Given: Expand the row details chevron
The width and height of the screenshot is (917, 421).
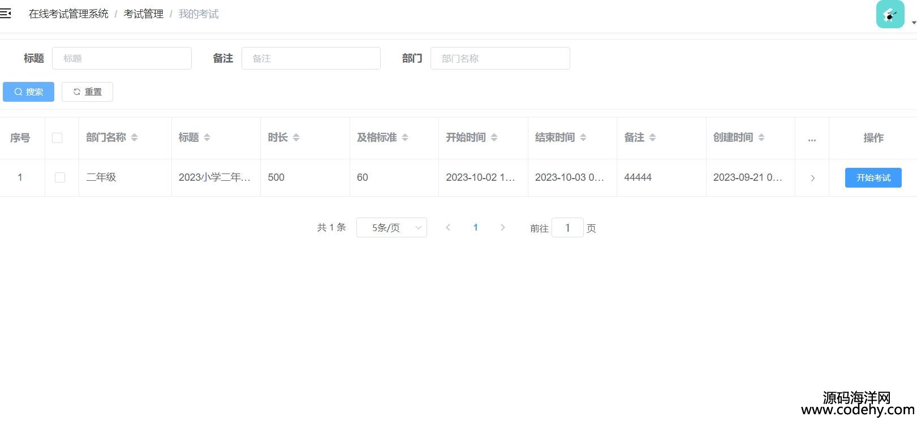Looking at the screenshot, I should pyautogui.click(x=812, y=178).
